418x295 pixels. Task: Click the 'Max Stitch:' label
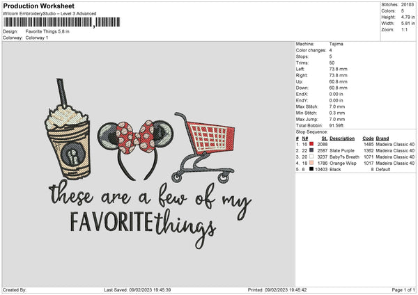(307, 106)
